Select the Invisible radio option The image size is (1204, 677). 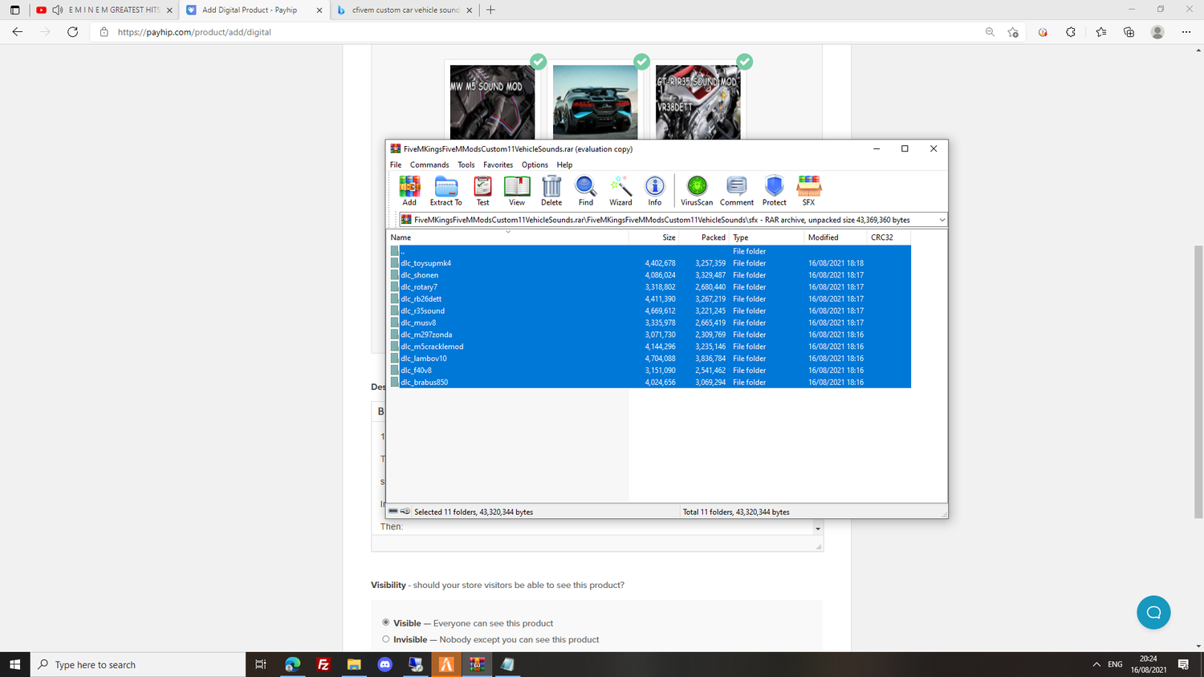pyautogui.click(x=386, y=639)
